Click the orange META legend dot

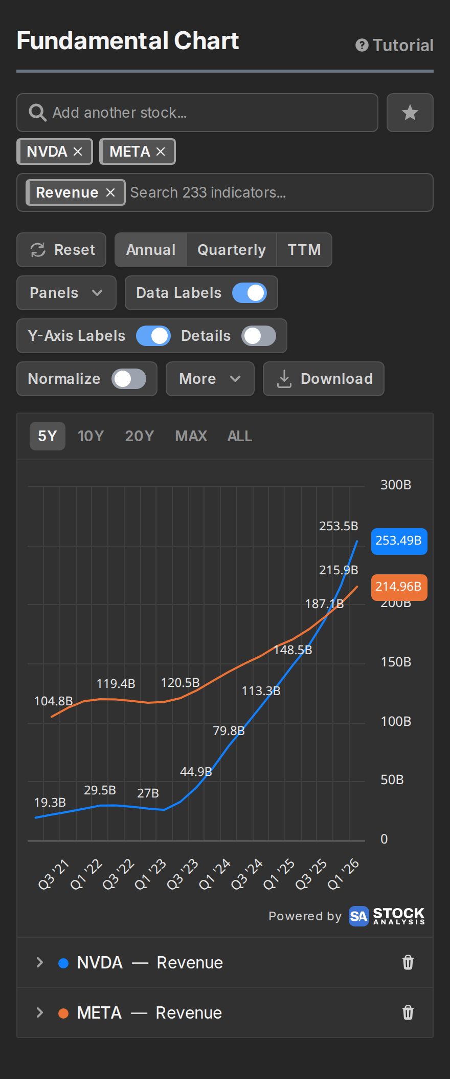point(63,1013)
